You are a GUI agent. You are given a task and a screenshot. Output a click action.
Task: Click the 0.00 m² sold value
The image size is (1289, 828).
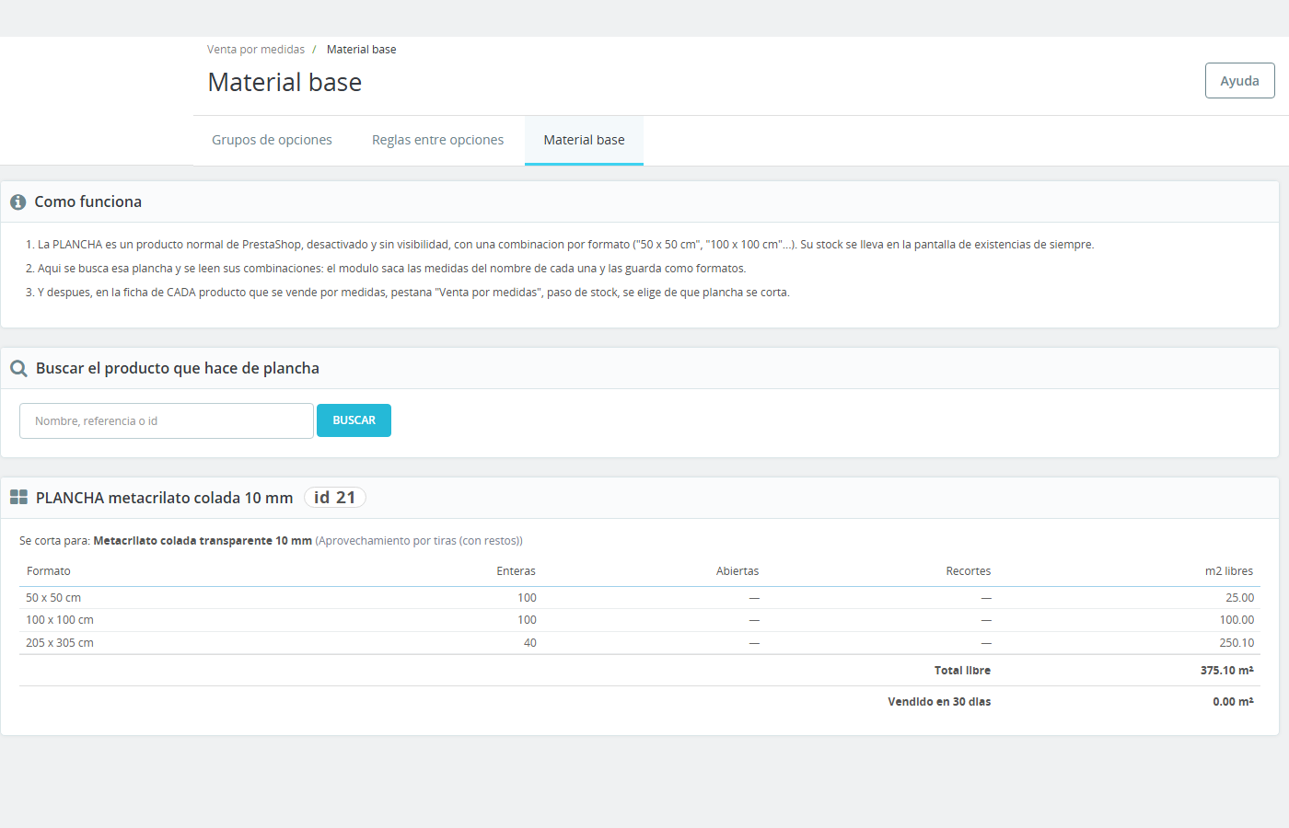pos(1233,702)
